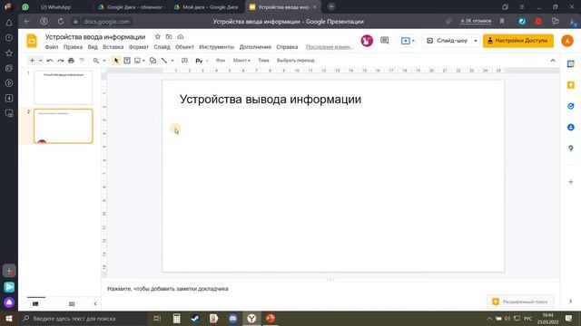Click the Фон background button
Viewport: 581px width, 326px height.
(x=221, y=61)
